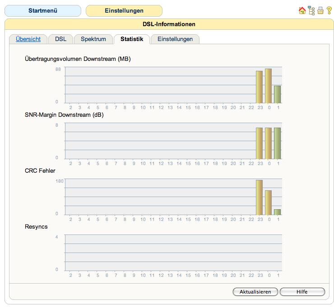Click green hour 1 bar in SNR-Margin chart
The width and height of the screenshot is (334, 308).
tap(277, 143)
